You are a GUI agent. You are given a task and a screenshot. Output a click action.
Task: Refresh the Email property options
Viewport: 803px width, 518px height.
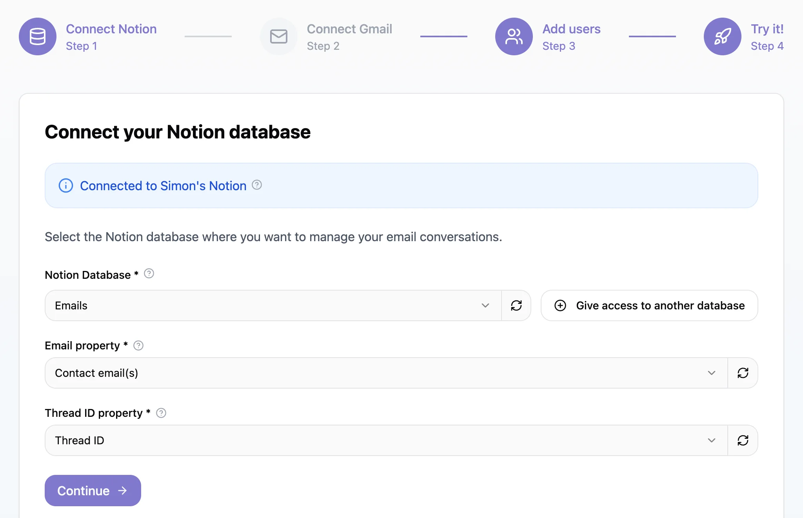(743, 373)
